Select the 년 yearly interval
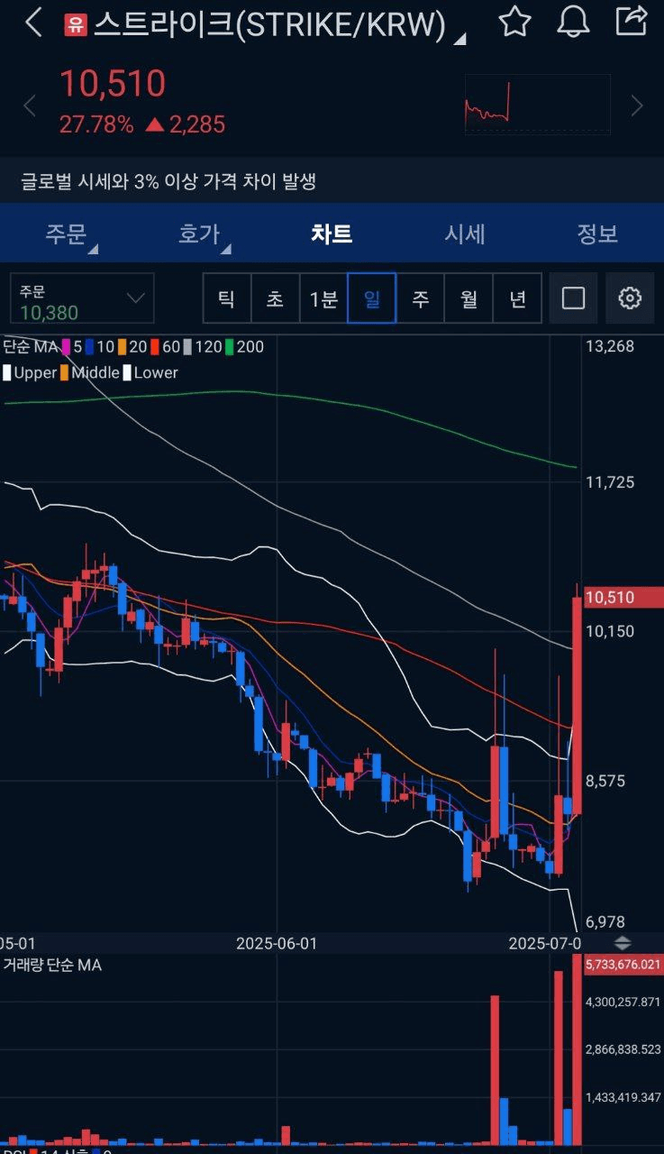 (517, 298)
